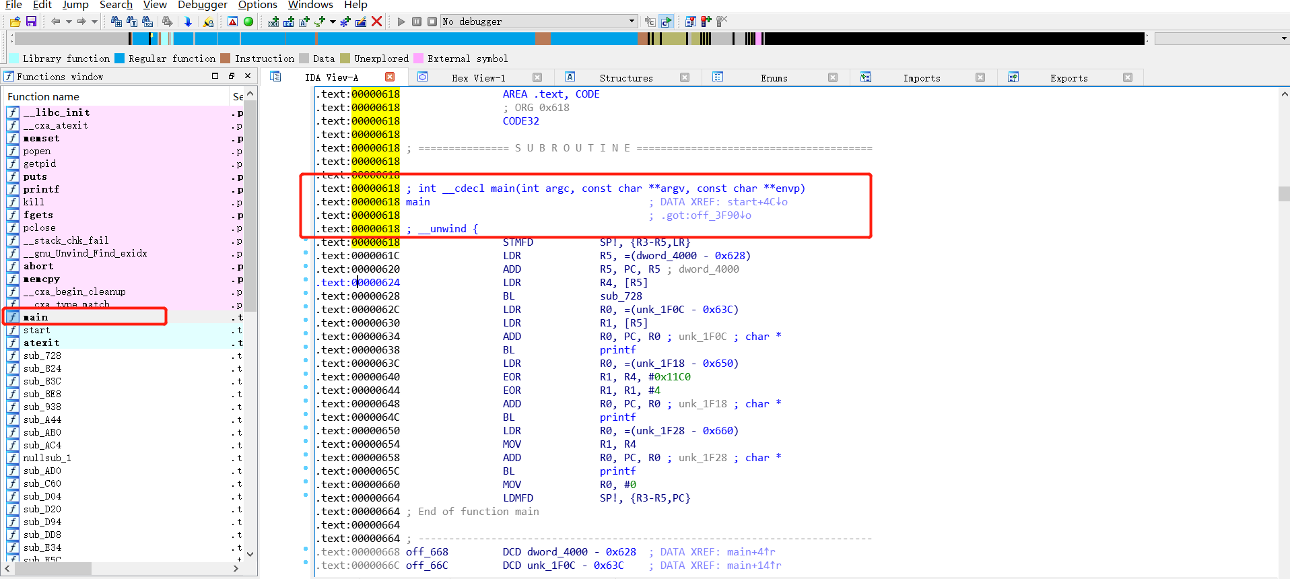The height and width of the screenshot is (579, 1290).
Task: Select 'start' in the functions list
Action: click(123, 330)
